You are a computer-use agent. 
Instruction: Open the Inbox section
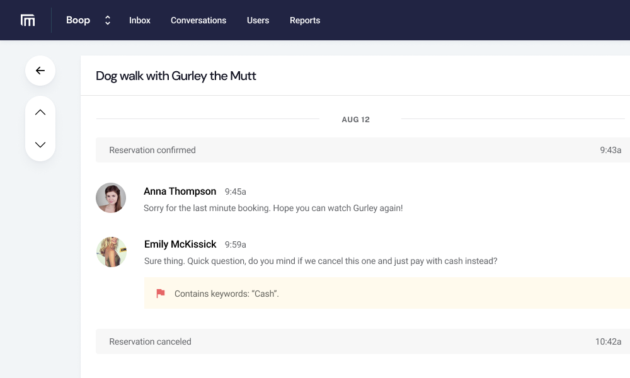139,20
